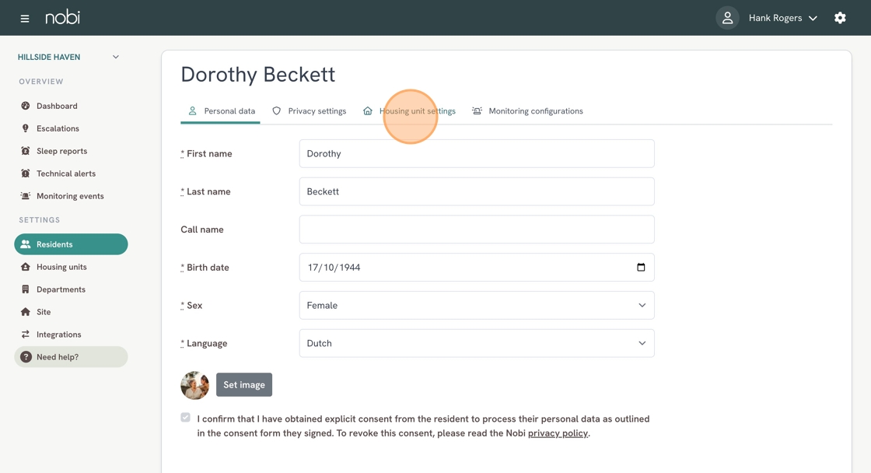Viewport: 871px width, 473px height.
Task: Click the Set image button
Action: point(244,384)
